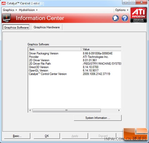149x143 pixels.
Task: Click value ATI Technologies Inc.
Action: point(96,57)
